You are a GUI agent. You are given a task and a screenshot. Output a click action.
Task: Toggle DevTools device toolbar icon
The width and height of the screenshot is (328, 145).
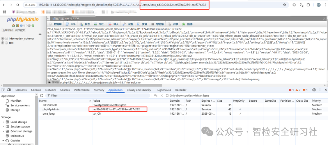coord(9,90)
